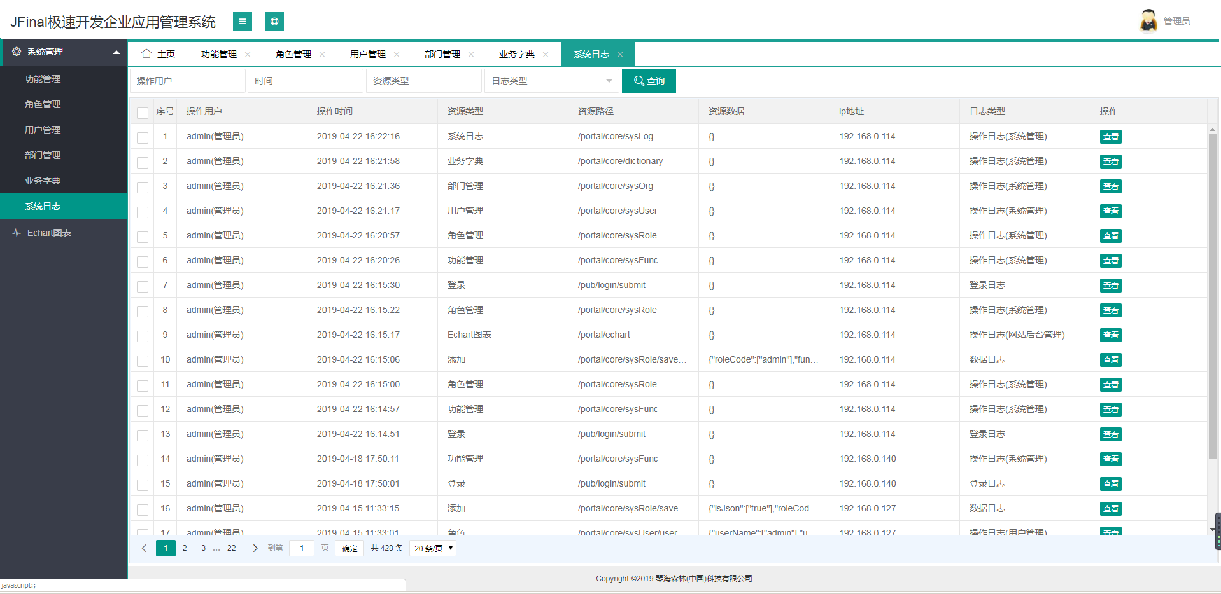Viewport: 1221px width, 594px height.
Task: Select row 10 checkbox
Action: 143,361
